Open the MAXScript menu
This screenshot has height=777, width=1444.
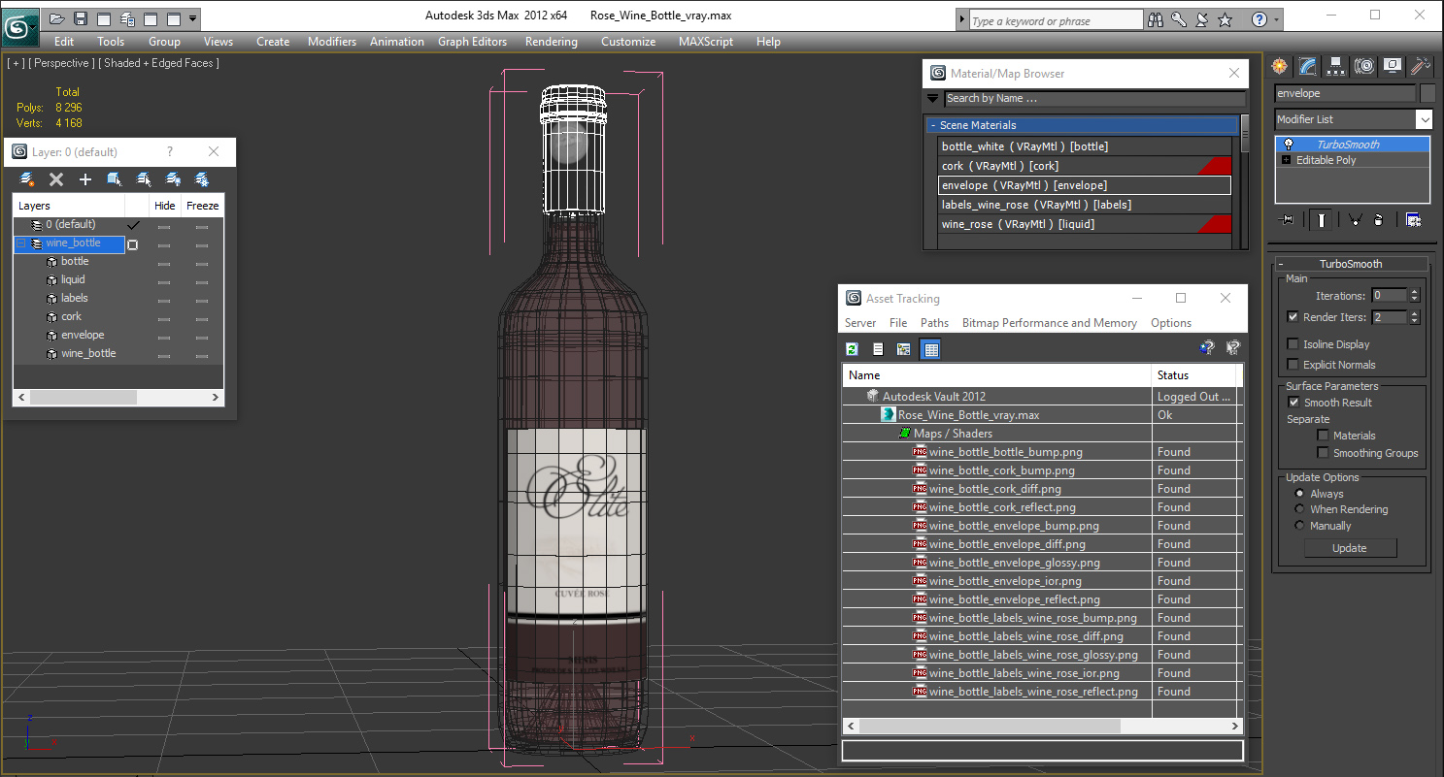[707, 42]
